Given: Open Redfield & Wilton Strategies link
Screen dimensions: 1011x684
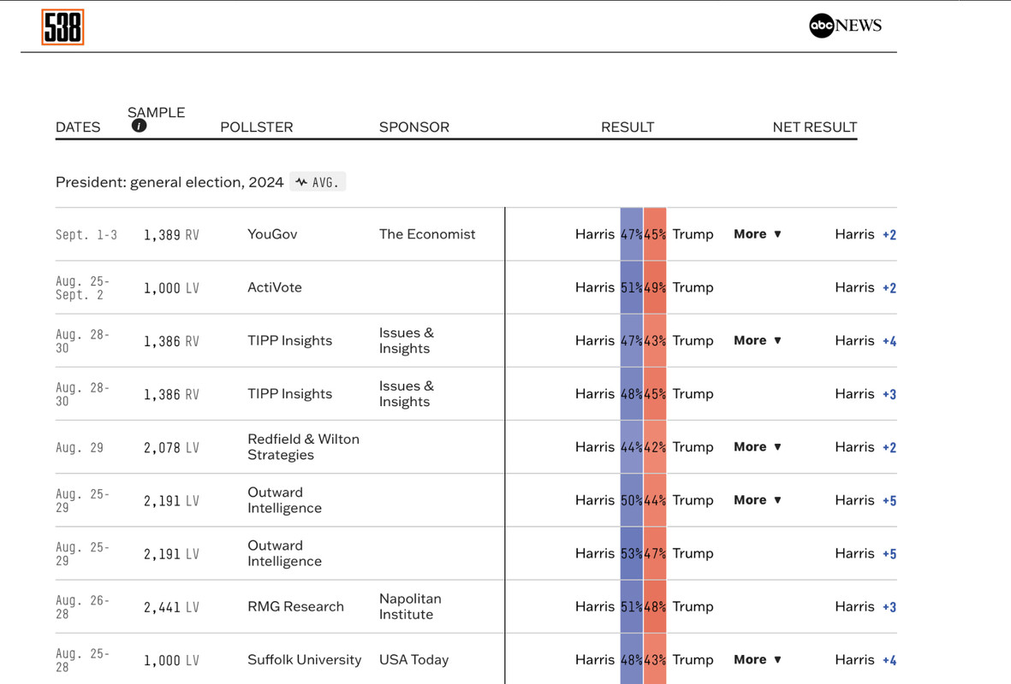Looking at the screenshot, I should click(x=304, y=447).
